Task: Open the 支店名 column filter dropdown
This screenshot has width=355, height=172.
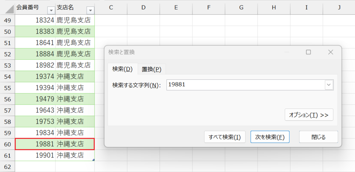Action: point(90,10)
